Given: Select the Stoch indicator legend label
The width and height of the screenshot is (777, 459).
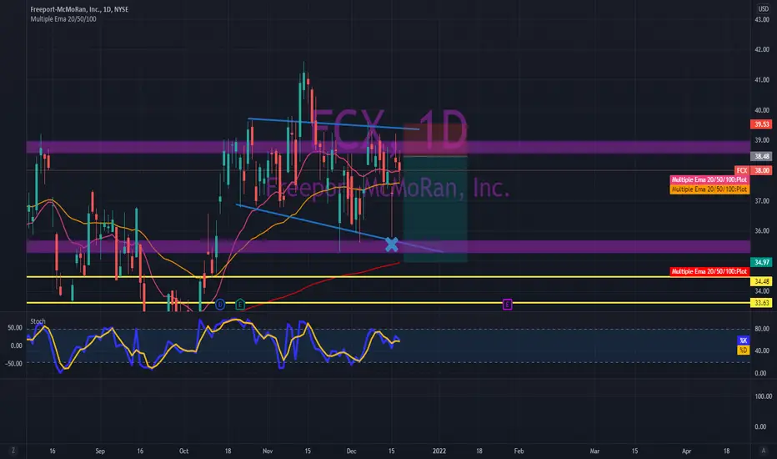Looking at the screenshot, I should [38, 321].
